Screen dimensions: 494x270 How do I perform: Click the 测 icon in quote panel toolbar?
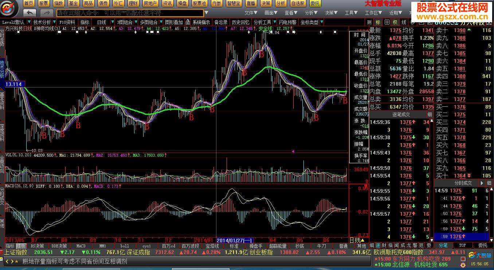(x=369, y=22)
